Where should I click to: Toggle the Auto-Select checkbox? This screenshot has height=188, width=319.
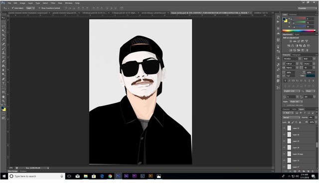(12, 8)
